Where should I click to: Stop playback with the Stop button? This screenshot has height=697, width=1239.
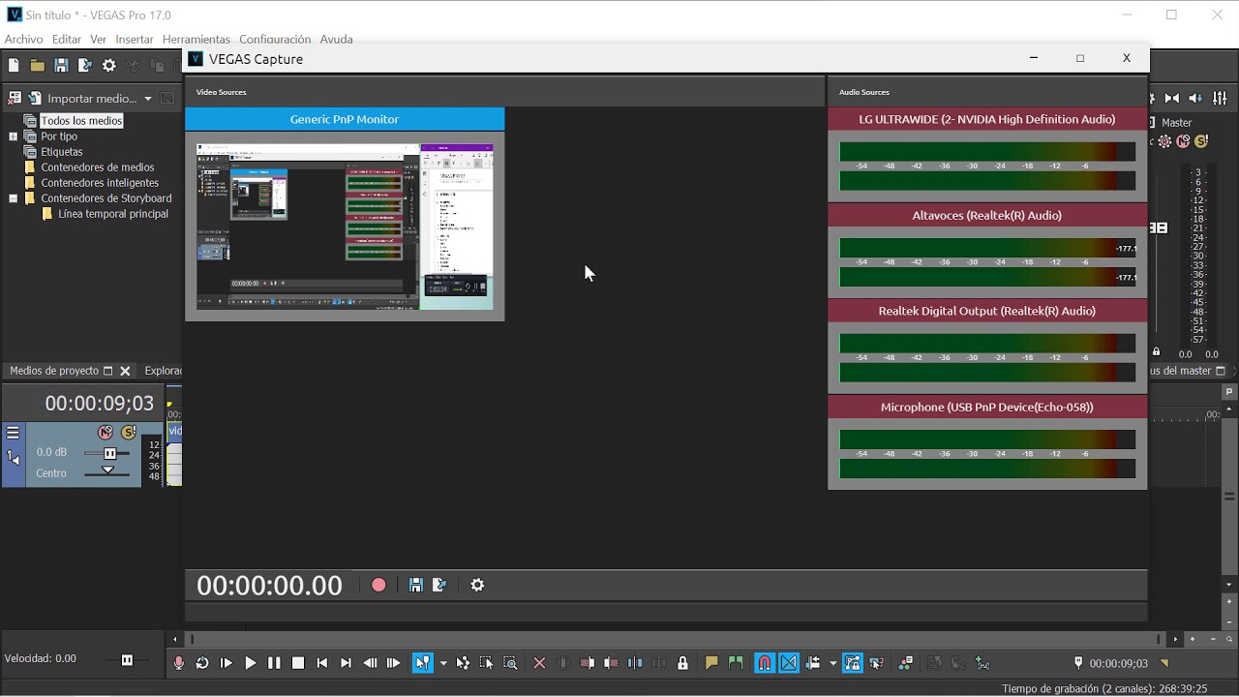(298, 663)
